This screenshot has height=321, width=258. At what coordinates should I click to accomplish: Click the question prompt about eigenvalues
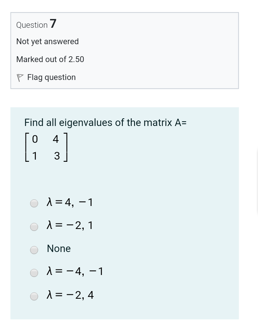click(x=105, y=122)
